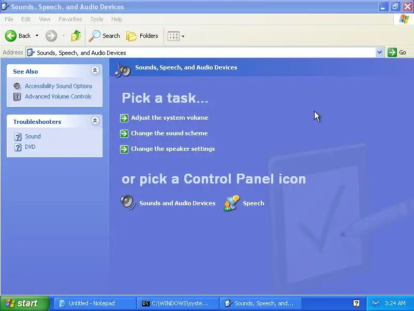Close the Sounds, Speech, and Audio Devices window
The height and width of the screenshot is (311, 414).
pos(408,7)
